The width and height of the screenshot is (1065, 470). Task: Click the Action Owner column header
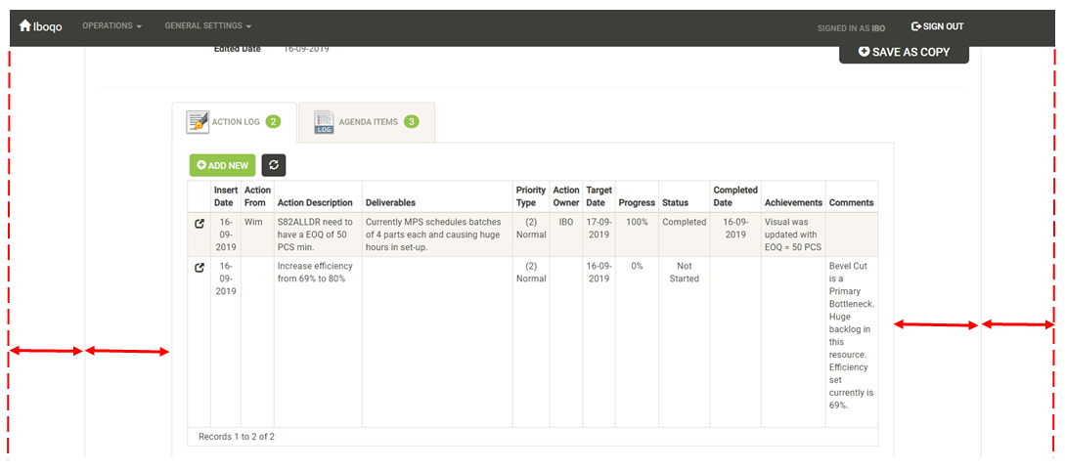click(566, 196)
